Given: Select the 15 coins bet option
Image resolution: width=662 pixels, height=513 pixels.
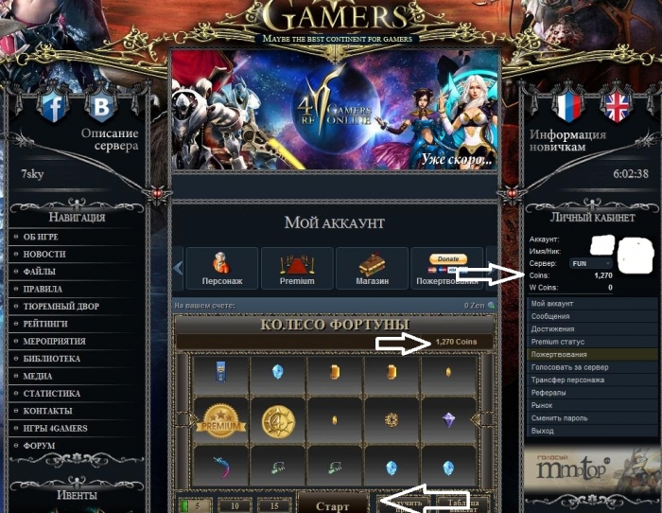Looking at the screenshot, I should coord(274,505).
